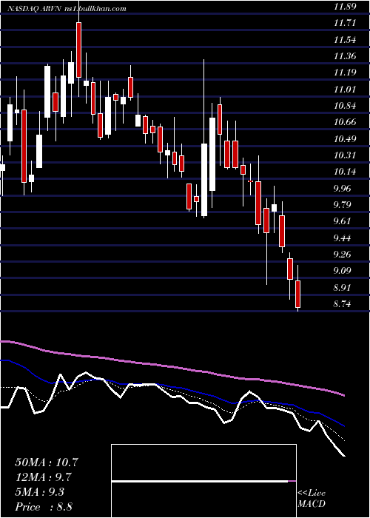Click the 11.89 price axis label
The height and width of the screenshot is (518, 370).
(x=345, y=7)
